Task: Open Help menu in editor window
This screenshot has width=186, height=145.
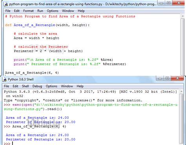Action: point(81,11)
